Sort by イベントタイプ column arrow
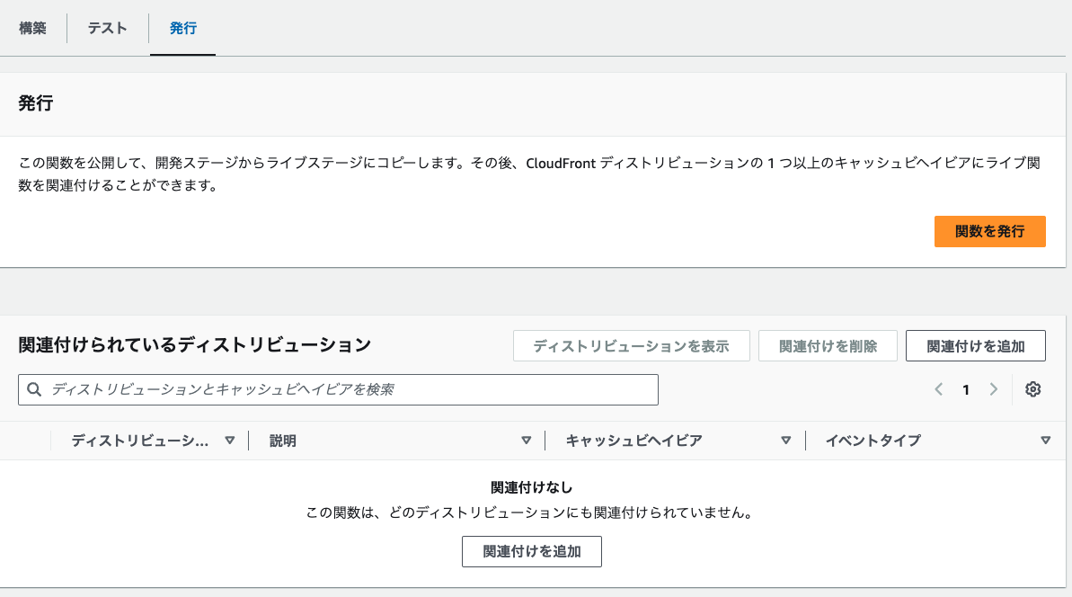The image size is (1072, 597). click(x=1045, y=441)
